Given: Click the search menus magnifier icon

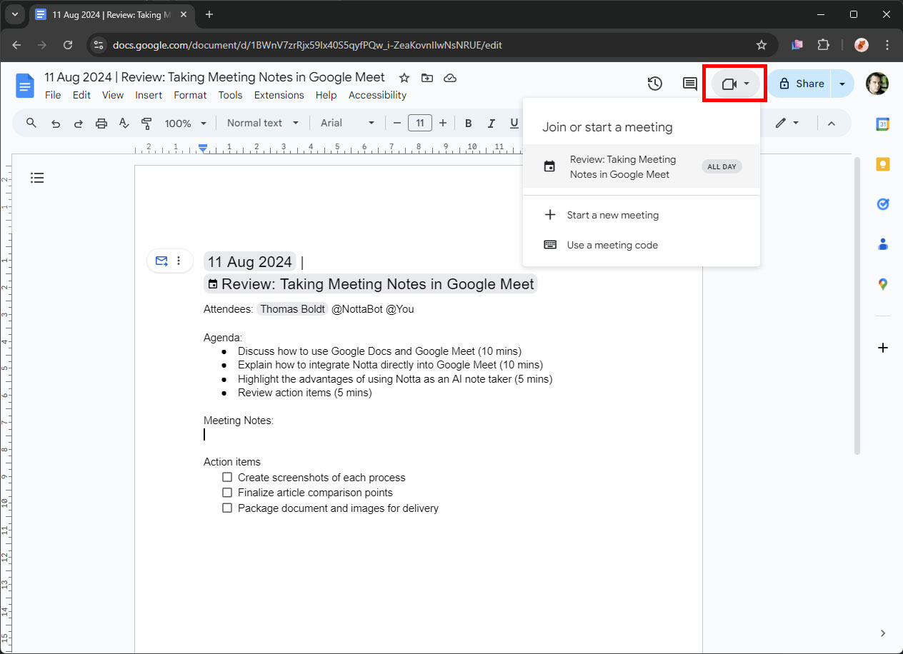Looking at the screenshot, I should (31, 123).
